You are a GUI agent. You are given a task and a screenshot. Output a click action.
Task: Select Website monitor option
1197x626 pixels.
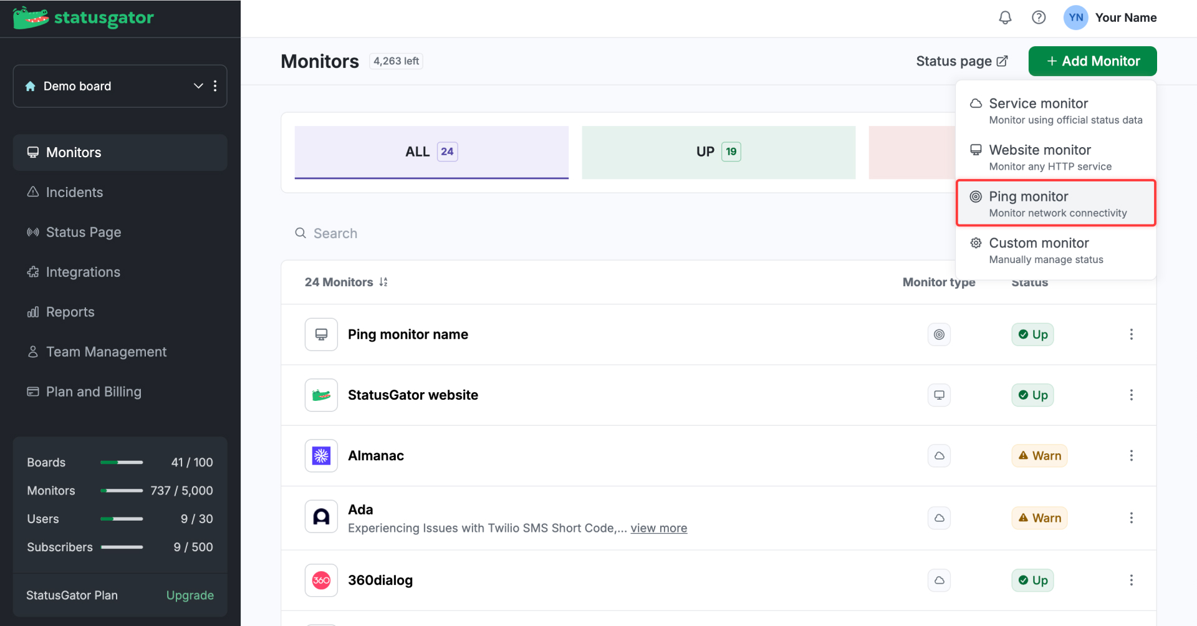tap(1055, 157)
